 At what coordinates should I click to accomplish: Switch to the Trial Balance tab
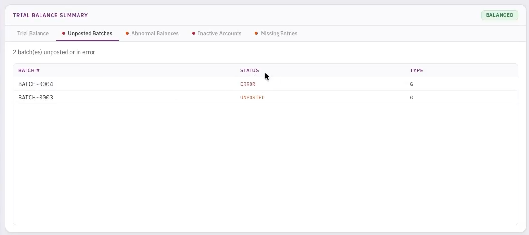click(x=33, y=34)
